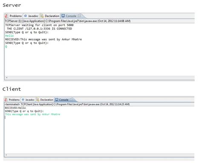Screen dimensions: 202x163
Task: Activate Console tab in Client panel
Action: tap(64, 100)
